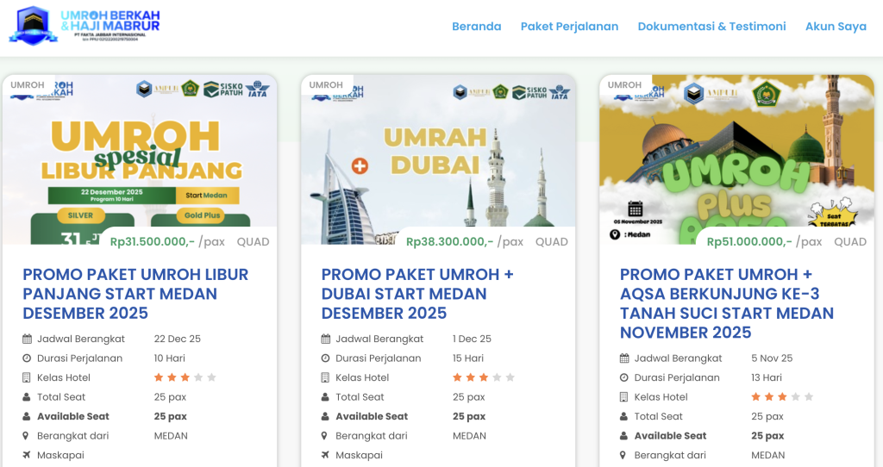Click airplane Maskapai icon on Libur Panjang card
The height and width of the screenshot is (467, 883).
click(x=27, y=455)
